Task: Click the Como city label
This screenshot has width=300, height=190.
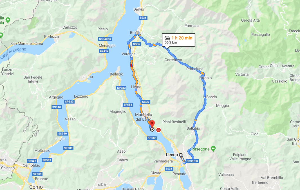Action: [x=36, y=187]
